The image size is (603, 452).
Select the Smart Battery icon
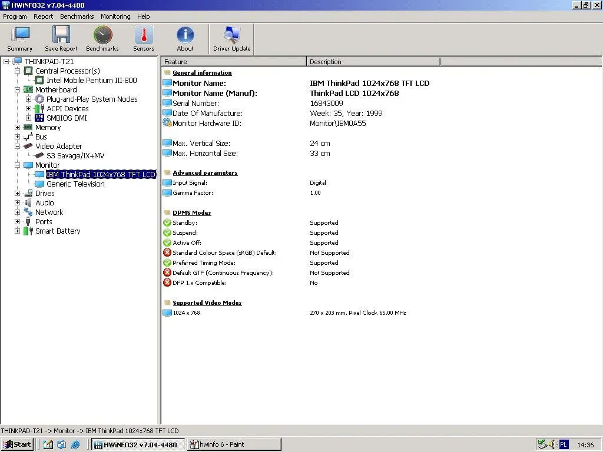coord(28,231)
